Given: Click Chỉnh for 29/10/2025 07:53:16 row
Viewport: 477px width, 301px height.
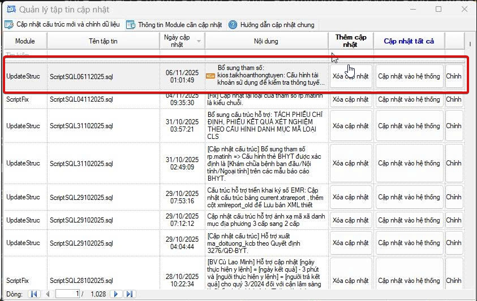Looking at the screenshot, I should tap(454, 197).
